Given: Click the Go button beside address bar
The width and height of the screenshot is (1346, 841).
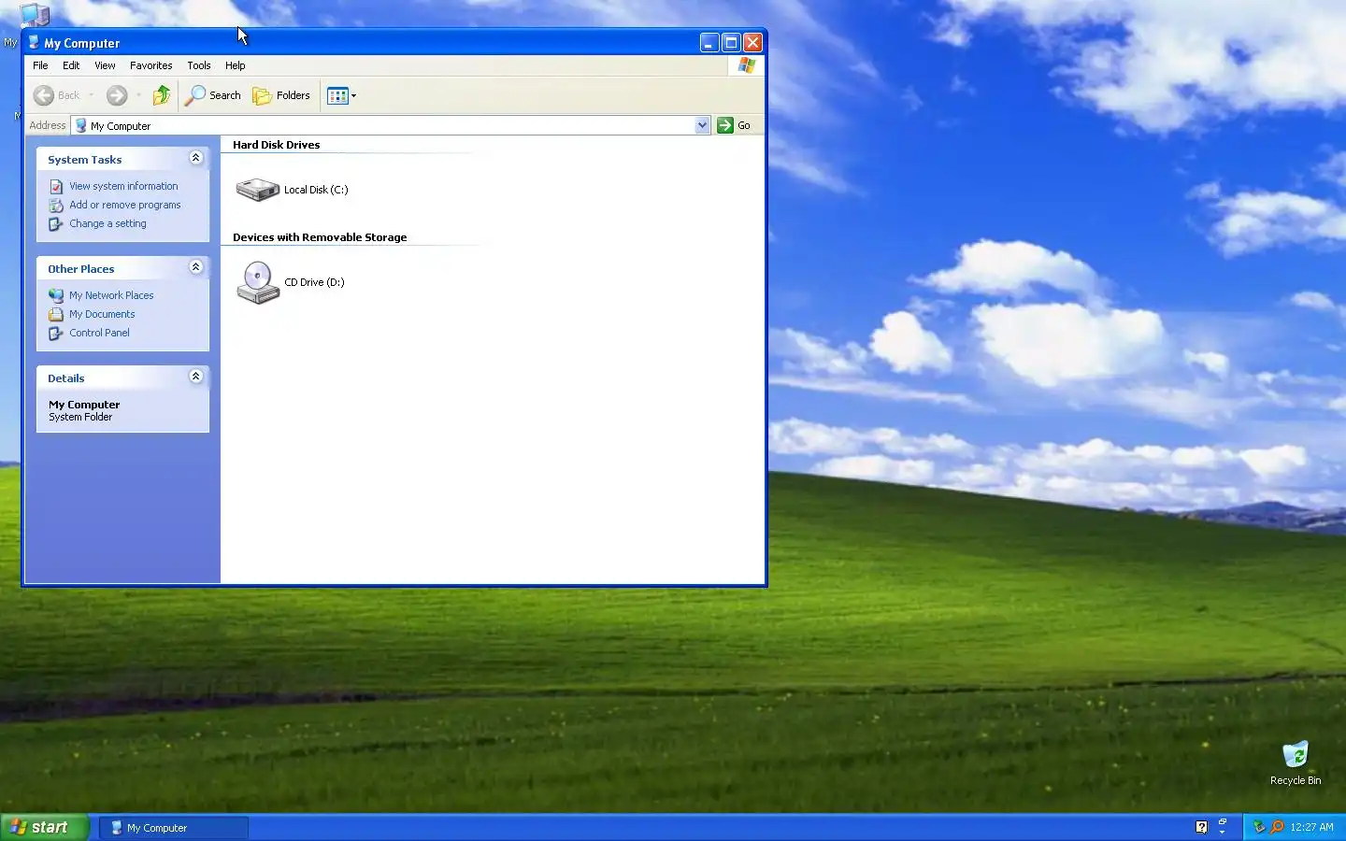Looking at the screenshot, I should click(x=735, y=125).
